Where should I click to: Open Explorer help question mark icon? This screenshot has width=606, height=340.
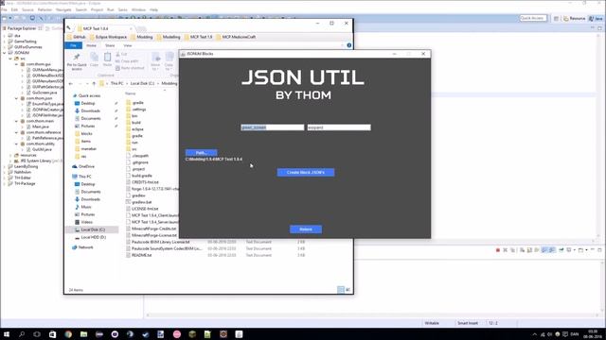[x=349, y=45]
